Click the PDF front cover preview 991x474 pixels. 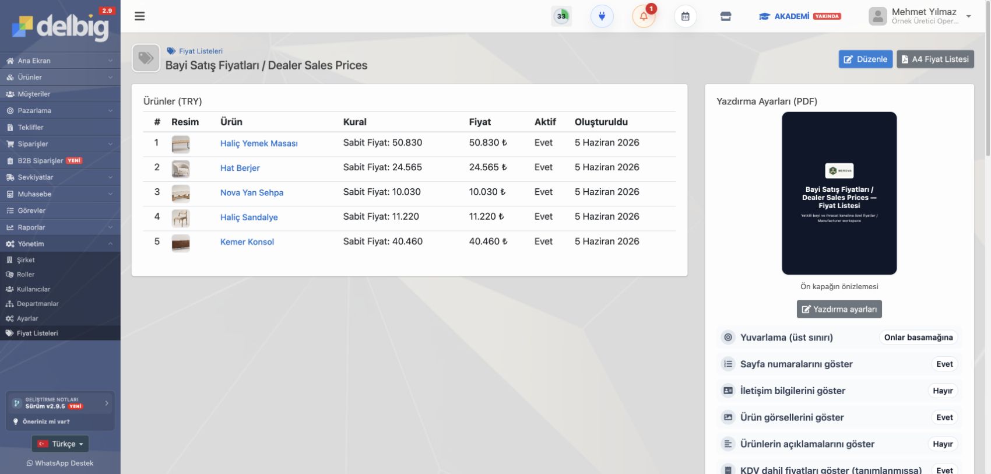coord(839,193)
